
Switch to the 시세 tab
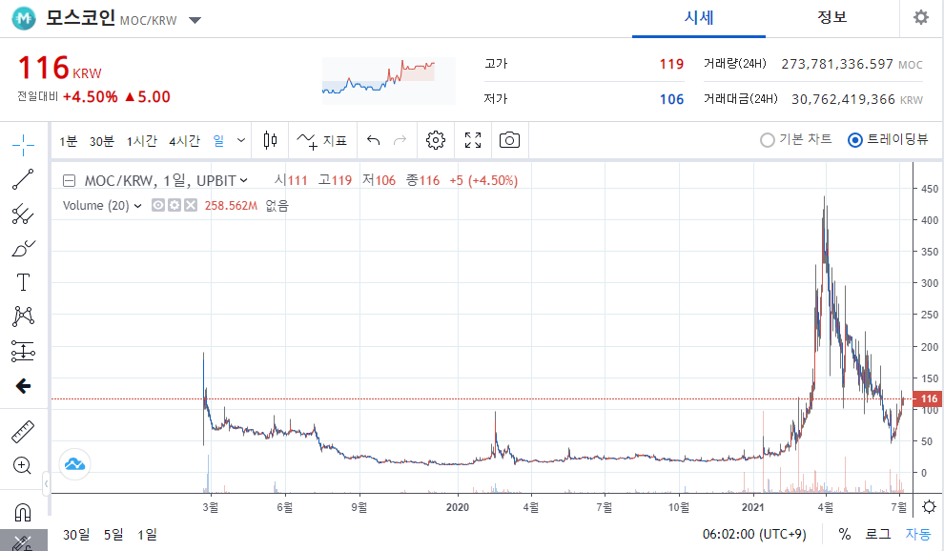[699, 18]
